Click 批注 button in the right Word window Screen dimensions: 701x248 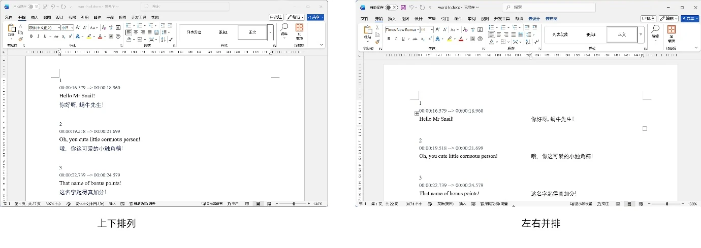648,19
